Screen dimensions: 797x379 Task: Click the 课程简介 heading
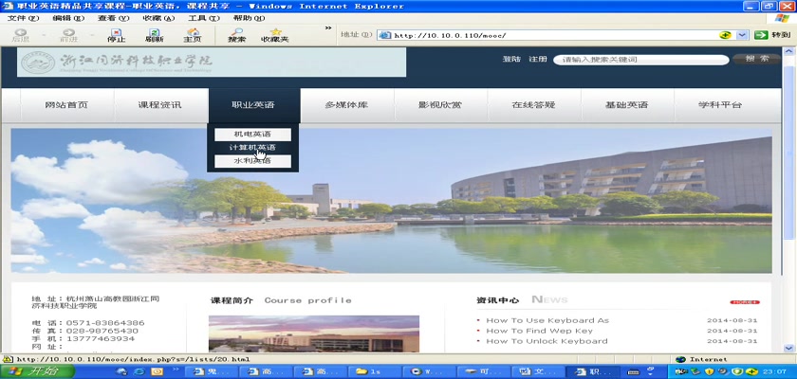(232, 300)
